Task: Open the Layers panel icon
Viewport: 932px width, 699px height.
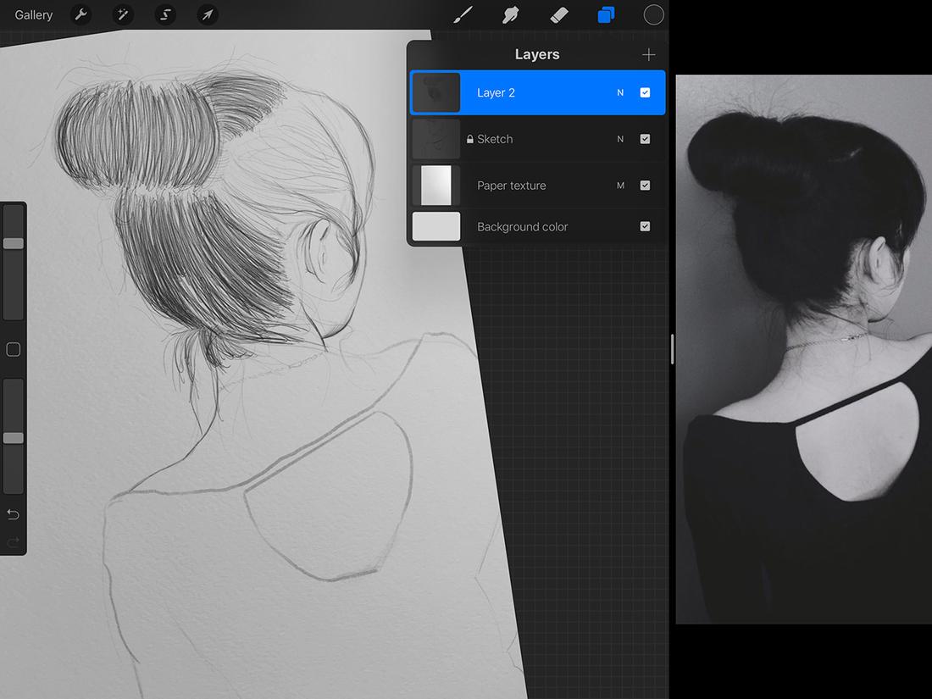Action: coord(607,14)
